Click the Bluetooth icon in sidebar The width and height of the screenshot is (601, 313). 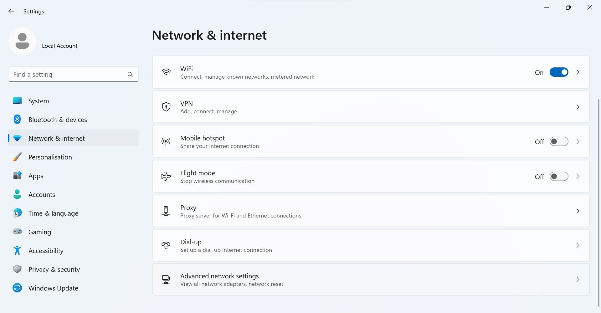click(x=17, y=120)
